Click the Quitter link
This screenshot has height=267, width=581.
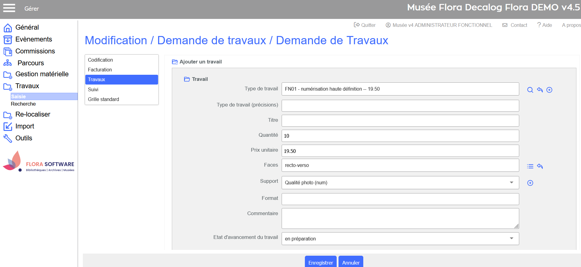tap(365, 25)
